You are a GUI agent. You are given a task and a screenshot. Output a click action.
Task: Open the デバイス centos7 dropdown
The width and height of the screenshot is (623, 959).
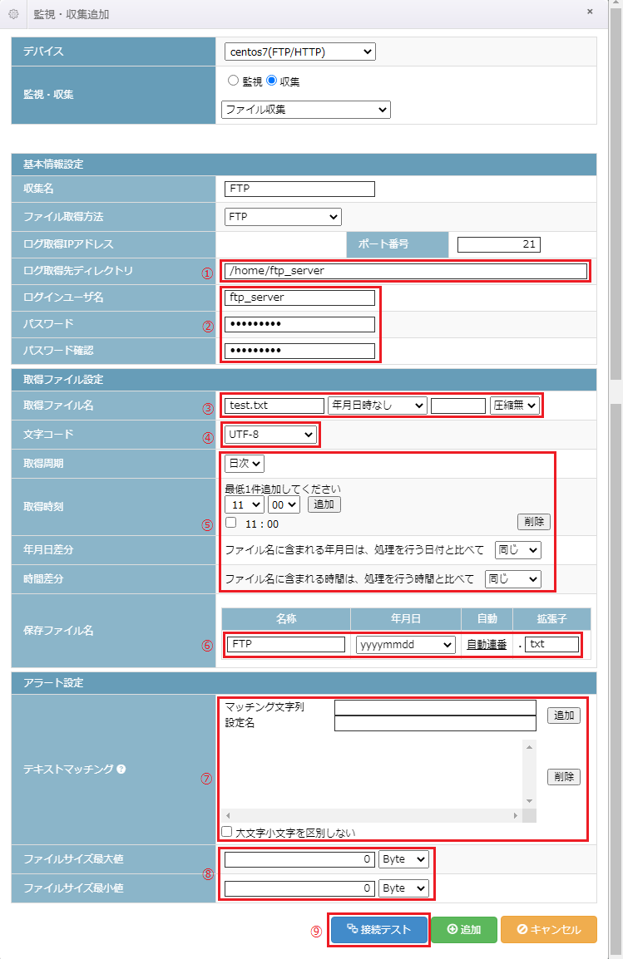pos(299,52)
